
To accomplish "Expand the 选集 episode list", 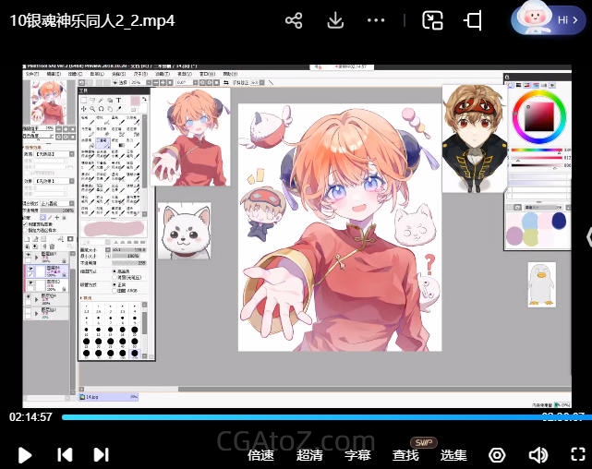I will point(453,455).
